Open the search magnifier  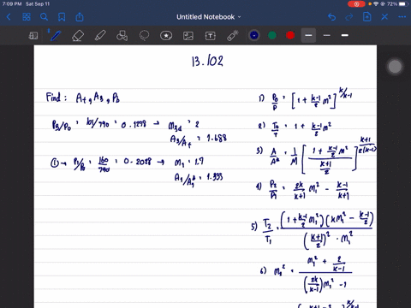pos(44,17)
